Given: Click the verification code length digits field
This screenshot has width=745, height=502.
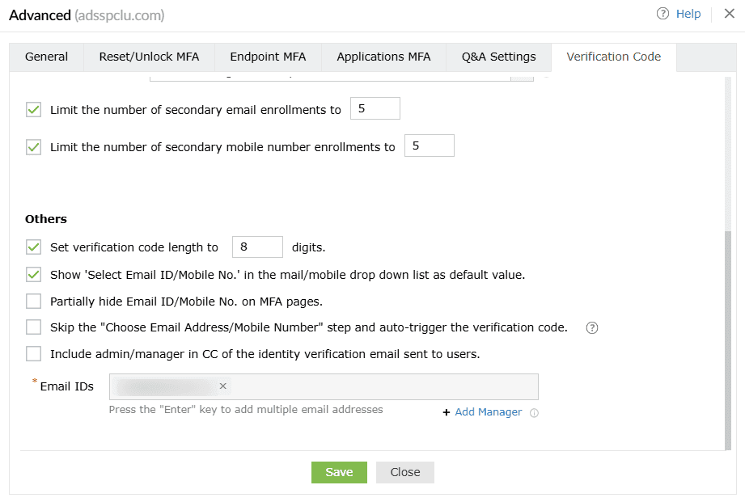Looking at the screenshot, I should pyautogui.click(x=256, y=247).
